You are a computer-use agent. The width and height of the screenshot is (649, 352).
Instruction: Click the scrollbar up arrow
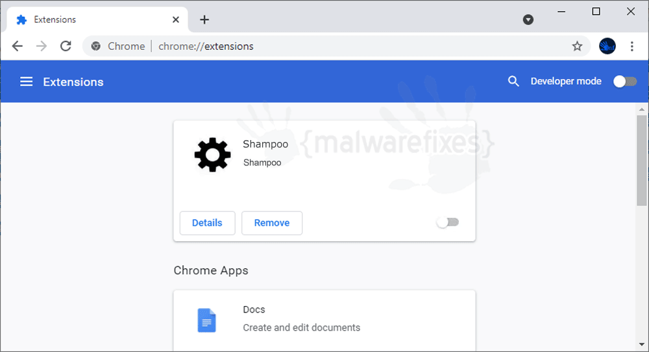[642, 109]
